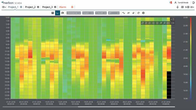Open the Selected dp dropdown
The image size is (196, 110).
click(x=74, y=13)
